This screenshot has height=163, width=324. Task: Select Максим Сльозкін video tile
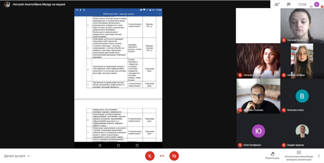tap(258, 96)
